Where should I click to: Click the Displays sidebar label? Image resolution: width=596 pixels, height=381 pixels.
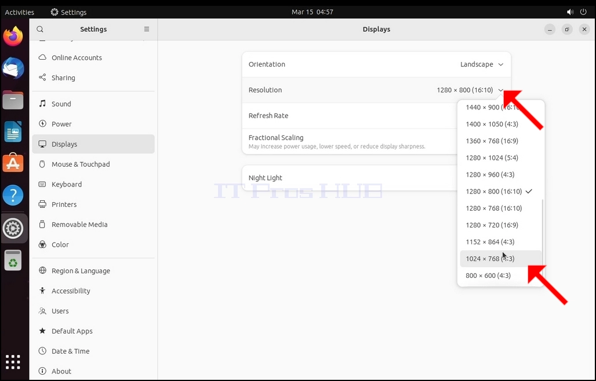point(64,144)
